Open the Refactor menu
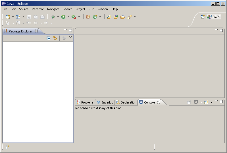This screenshot has height=153, width=227. [x=38, y=9]
